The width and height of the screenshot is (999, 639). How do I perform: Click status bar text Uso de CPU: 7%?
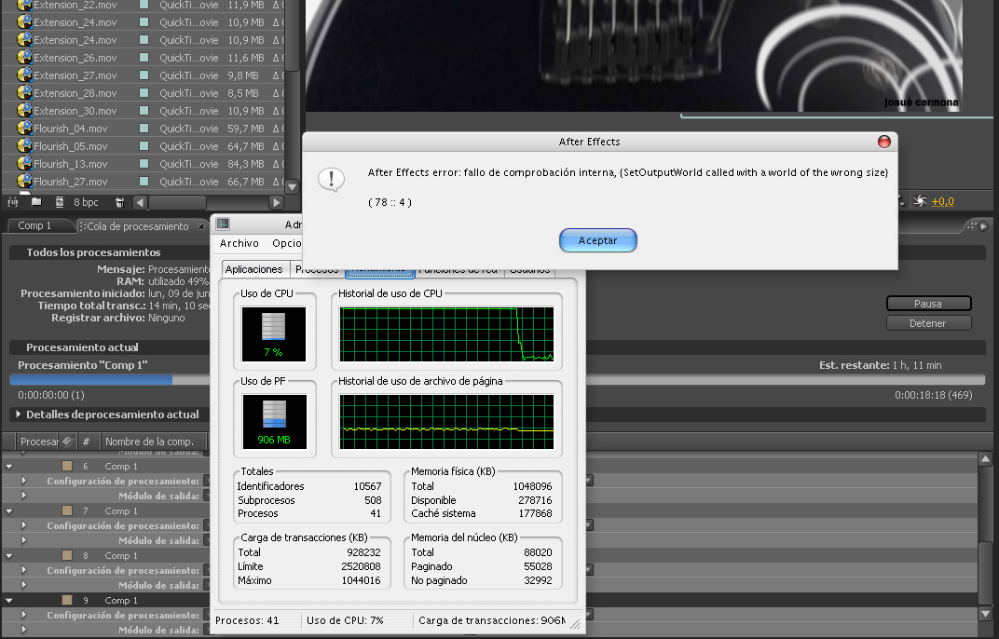click(345, 619)
